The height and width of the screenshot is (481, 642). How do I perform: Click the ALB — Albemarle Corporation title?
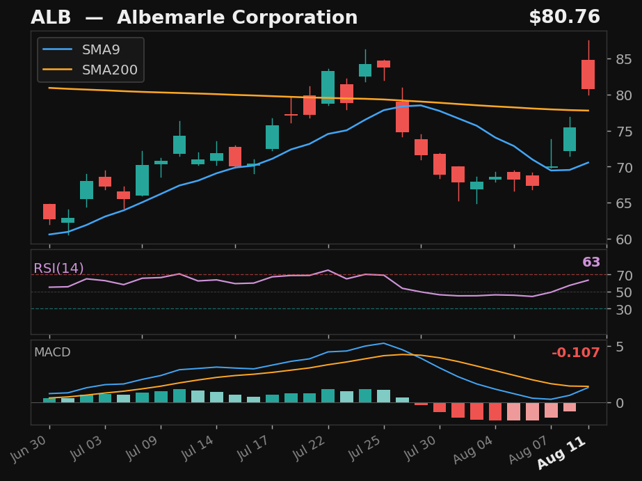tap(194, 17)
